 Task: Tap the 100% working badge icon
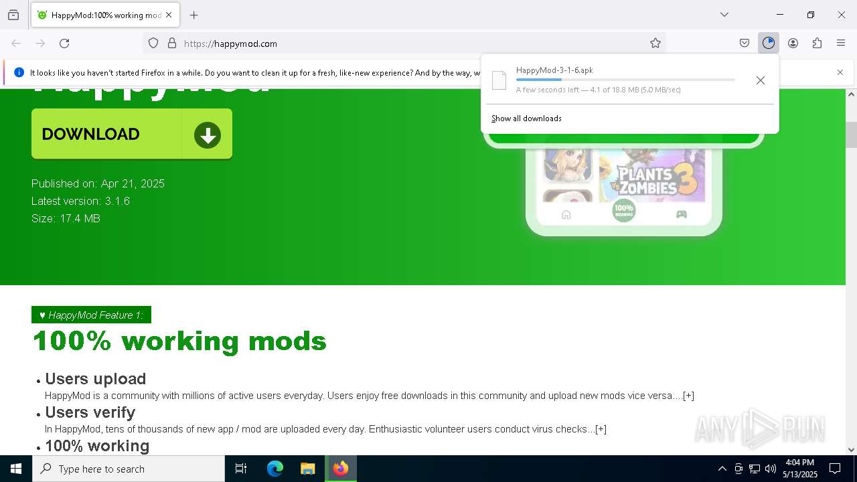[x=624, y=210]
